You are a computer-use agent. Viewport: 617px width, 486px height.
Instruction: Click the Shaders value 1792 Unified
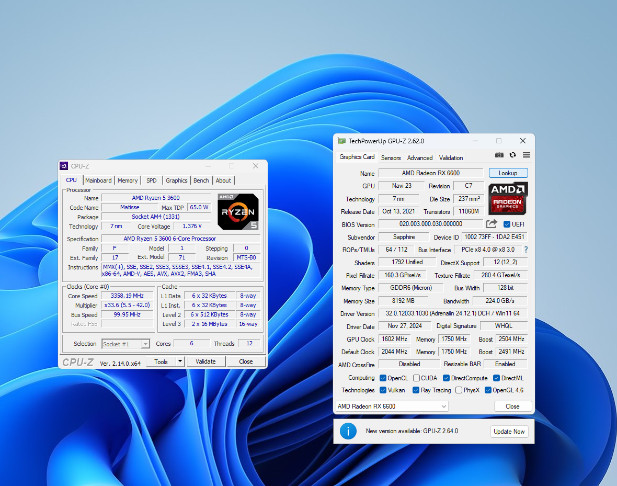pos(407,262)
